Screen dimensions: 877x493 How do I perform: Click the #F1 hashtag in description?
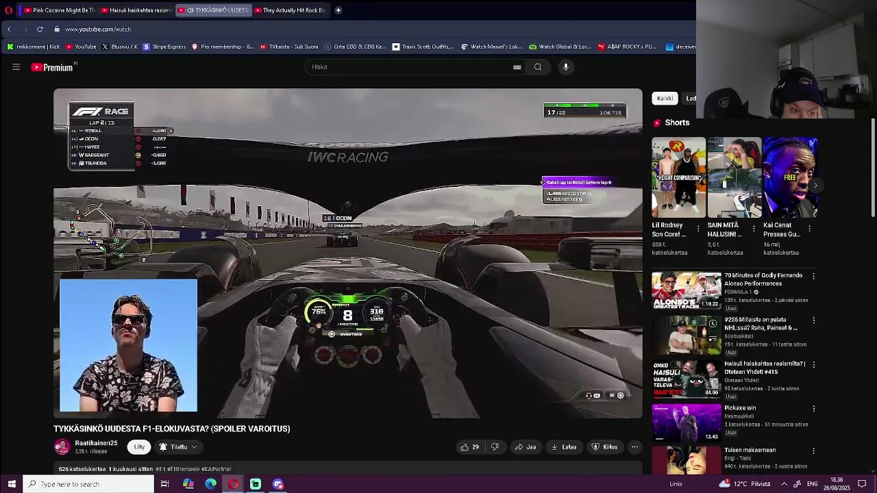[x=162, y=469]
